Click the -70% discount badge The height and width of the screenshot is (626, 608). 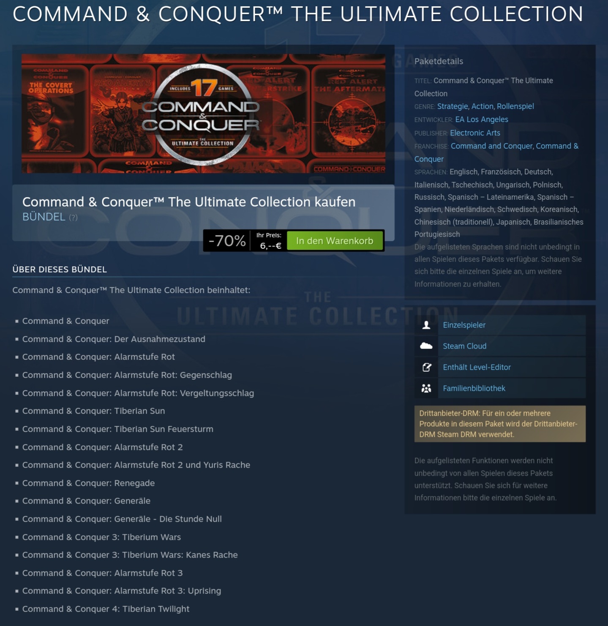point(227,241)
